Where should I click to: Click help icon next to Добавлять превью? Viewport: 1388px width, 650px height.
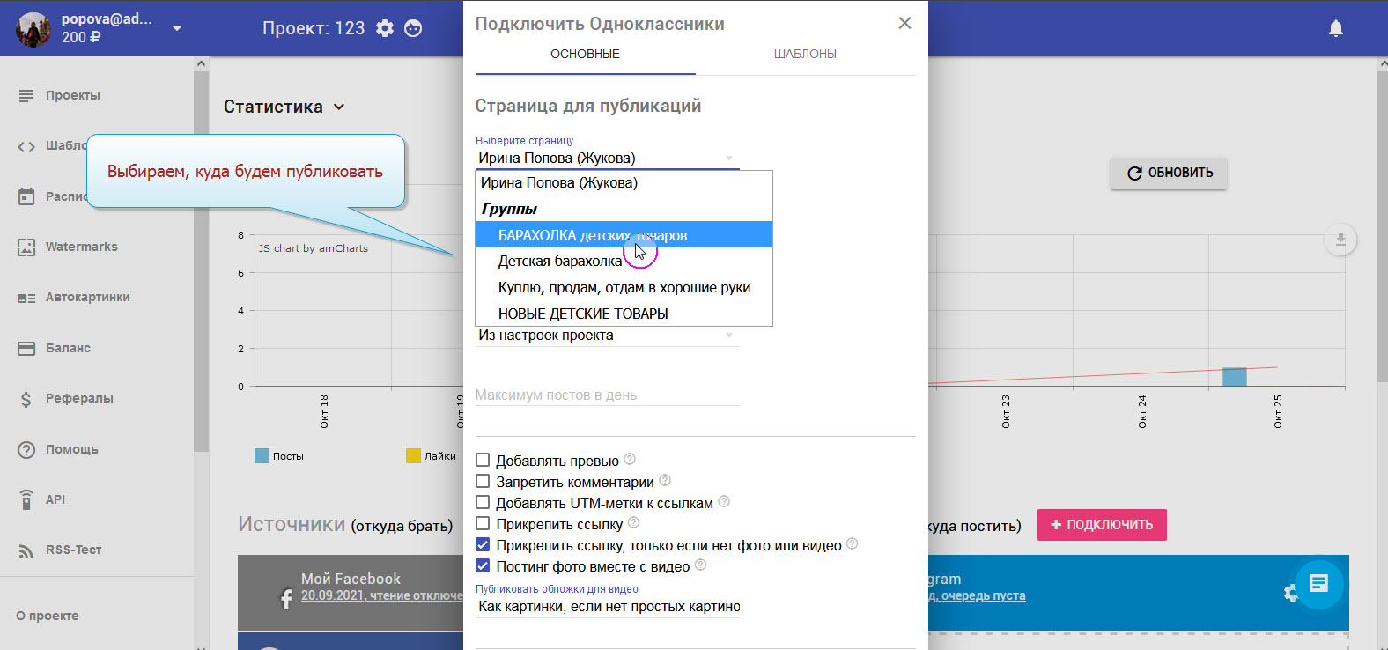click(x=630, y=460)
